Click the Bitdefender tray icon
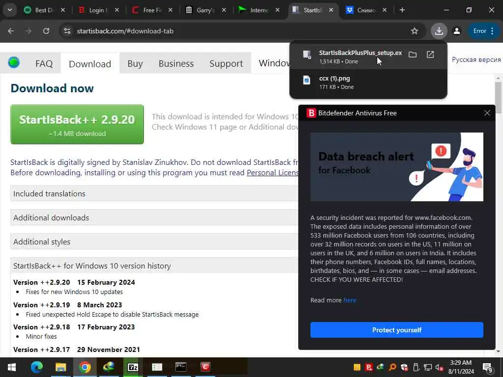503x377 pixels. (x=369, y=367)
